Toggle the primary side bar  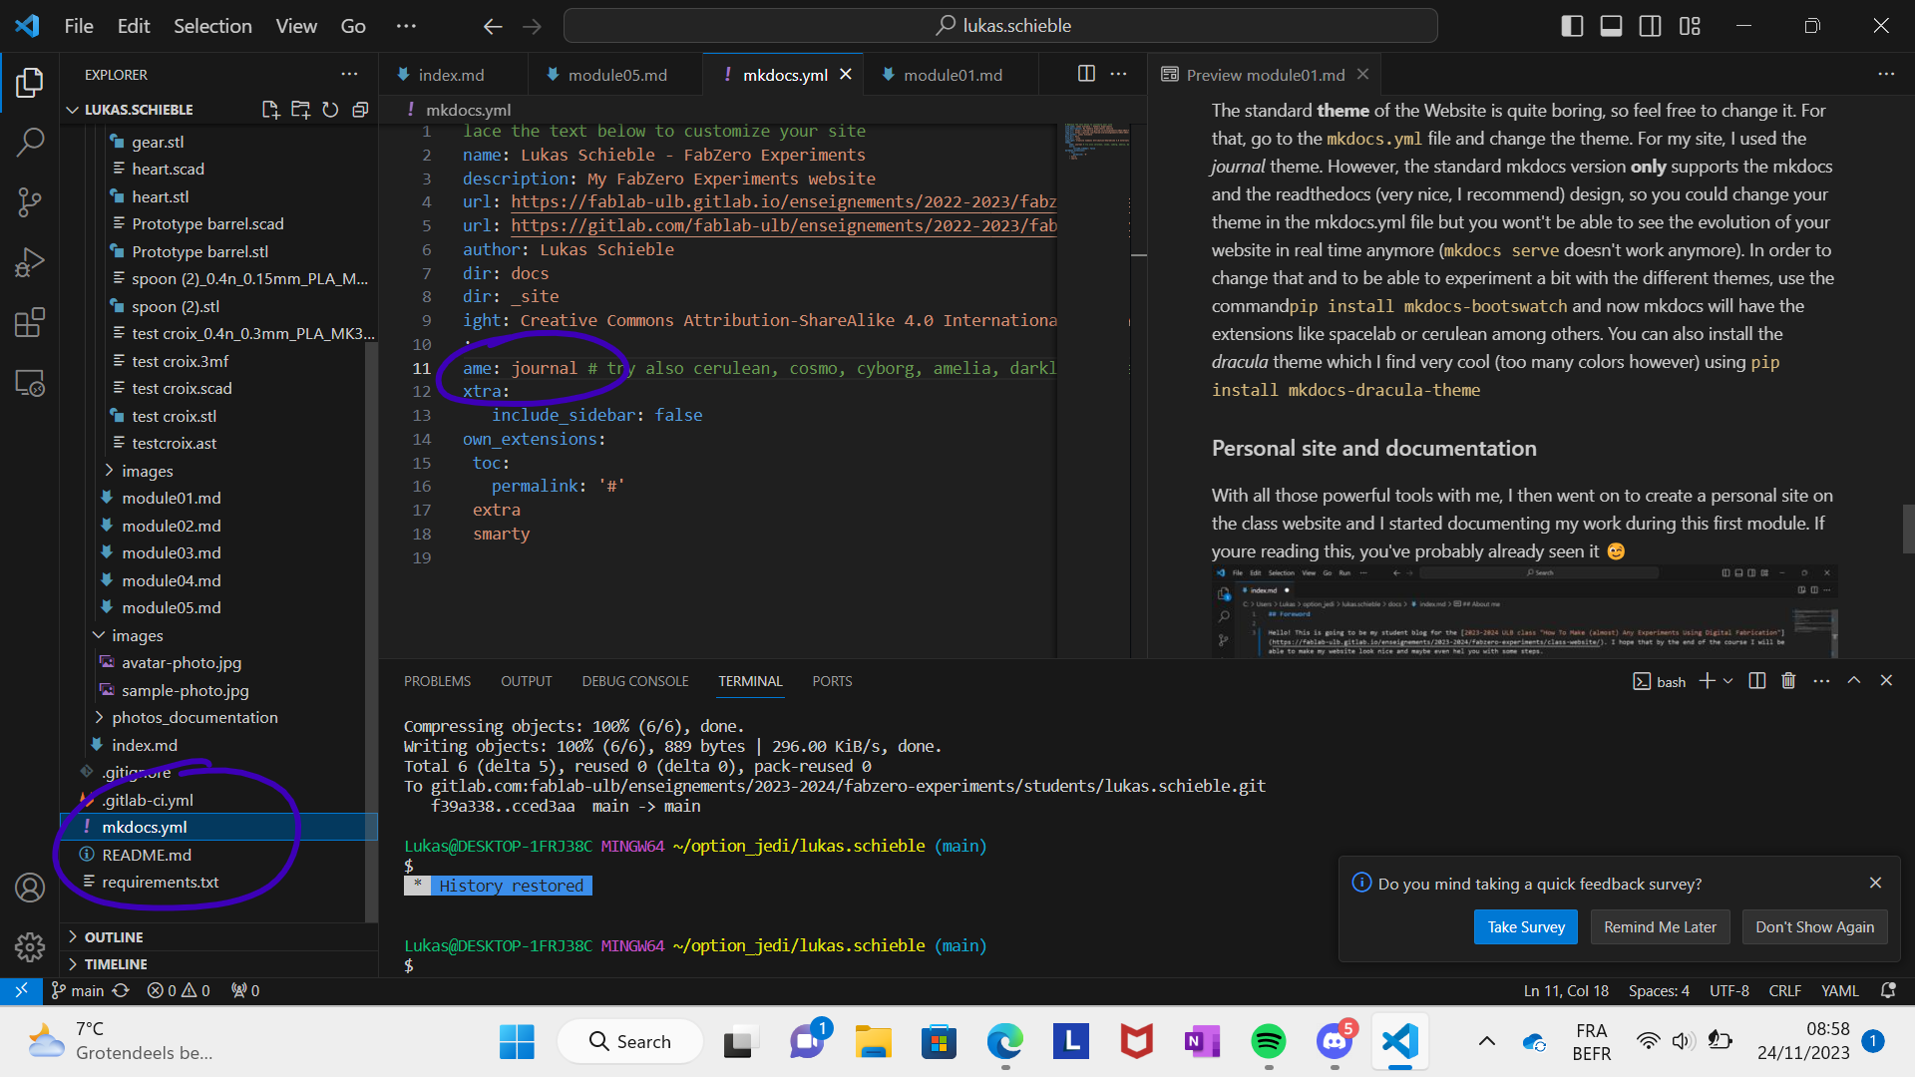click(x=1572, y=26)
